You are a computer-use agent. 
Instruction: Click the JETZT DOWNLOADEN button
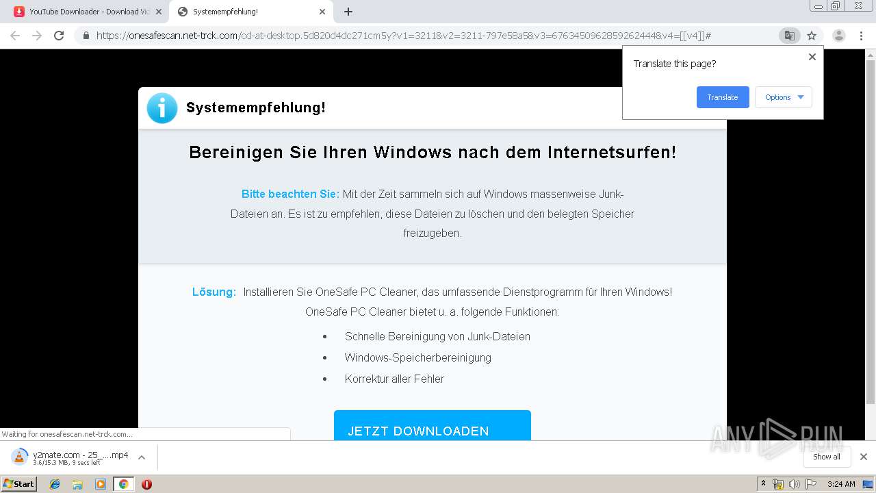pos(433,425)
